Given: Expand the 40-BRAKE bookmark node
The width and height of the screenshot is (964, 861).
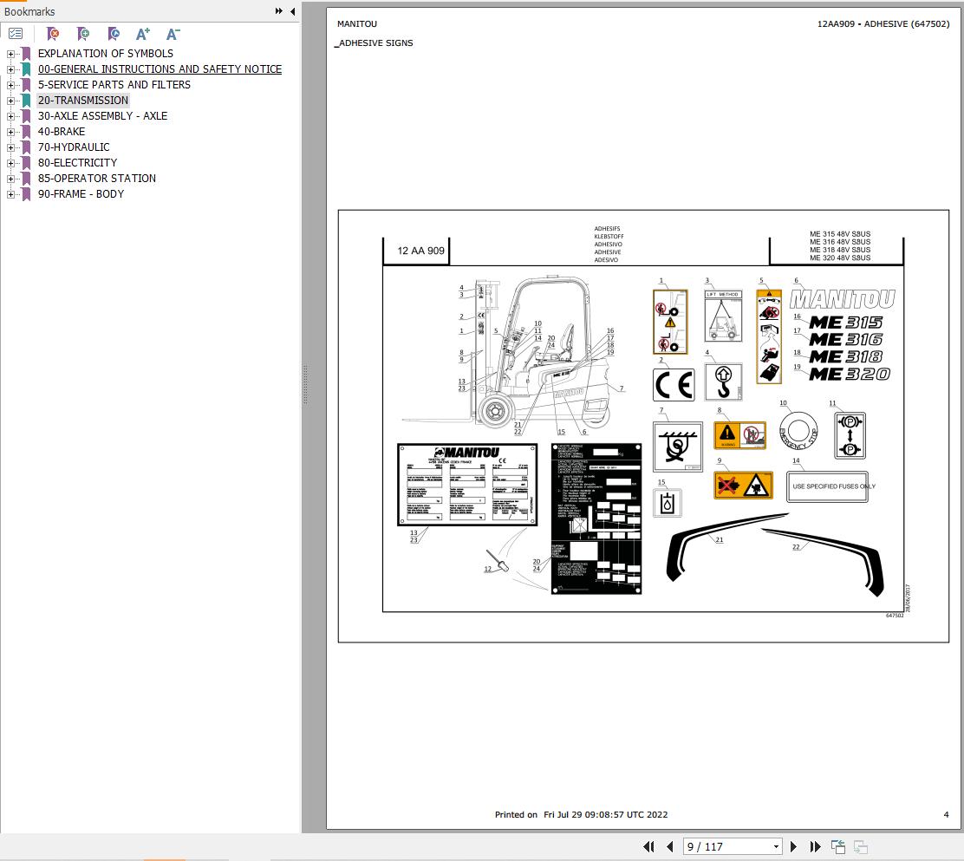Looking at the screenshot, I should click(10, 132).
